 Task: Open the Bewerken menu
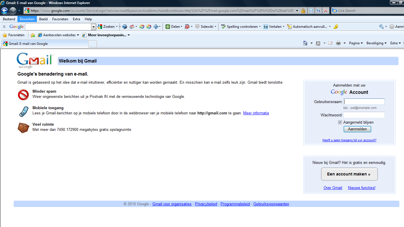coord(27,19)
